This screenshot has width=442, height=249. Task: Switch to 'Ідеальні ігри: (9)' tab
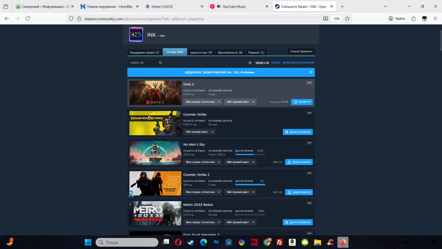pyautogui.click(x=201, y=53)
